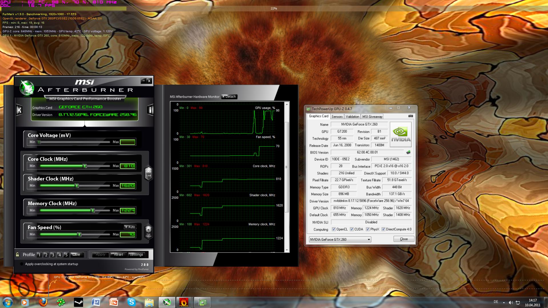Switch to FurMark taskbar button

tap(184, 302)
